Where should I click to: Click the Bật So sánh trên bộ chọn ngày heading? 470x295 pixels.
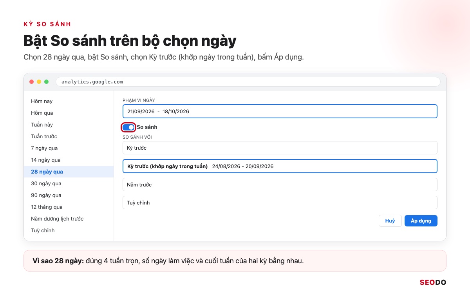pos(130,41)
